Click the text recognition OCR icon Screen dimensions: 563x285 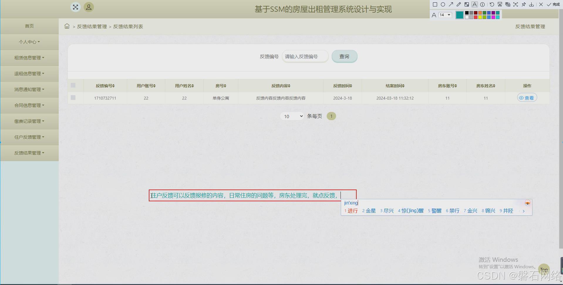tap(516, 4)
